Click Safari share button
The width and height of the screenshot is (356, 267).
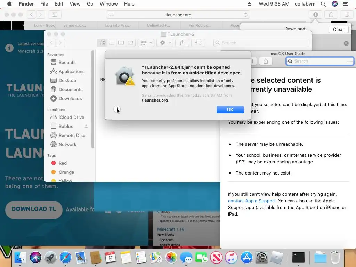[331, 15]
